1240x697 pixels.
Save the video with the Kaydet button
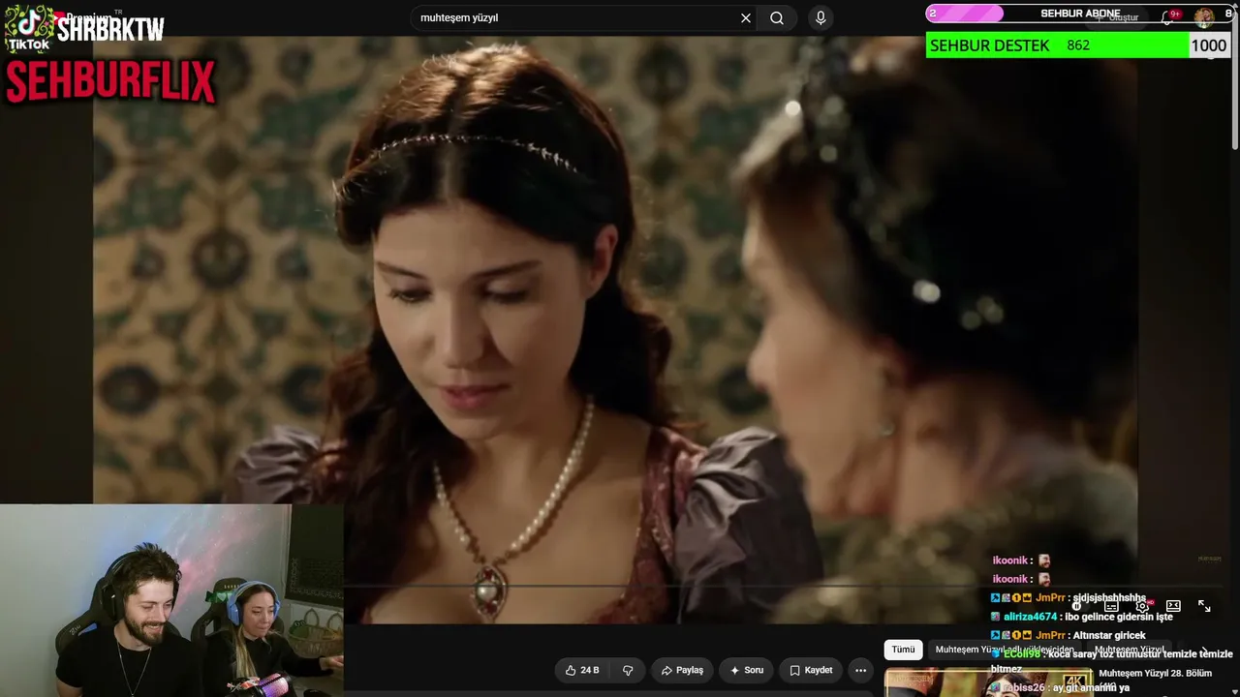(811, 670)
